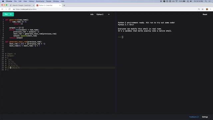The image size is (213, 120).
Task: Open the Help menu
Action: [x=63, y=1]
